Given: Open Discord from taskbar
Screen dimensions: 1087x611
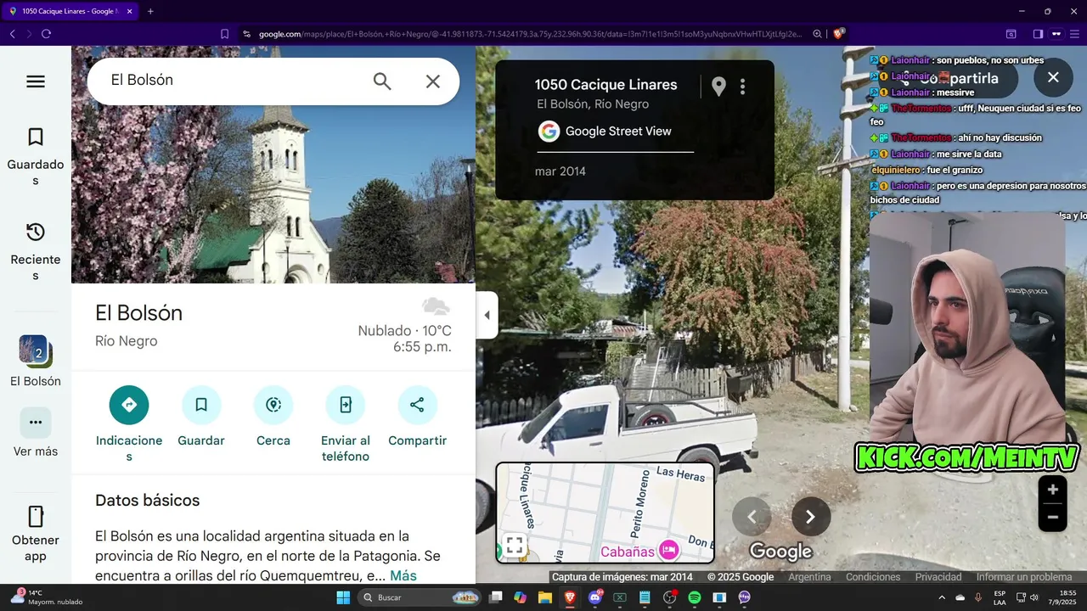Looking at the screenshot, I should 595,597.
